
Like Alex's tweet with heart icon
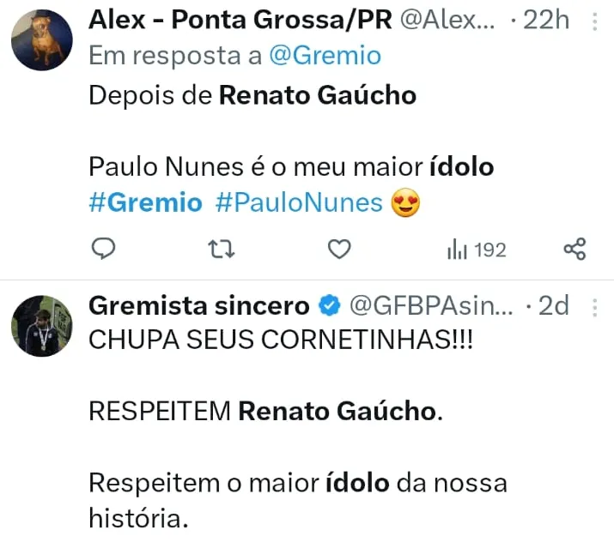340,249
